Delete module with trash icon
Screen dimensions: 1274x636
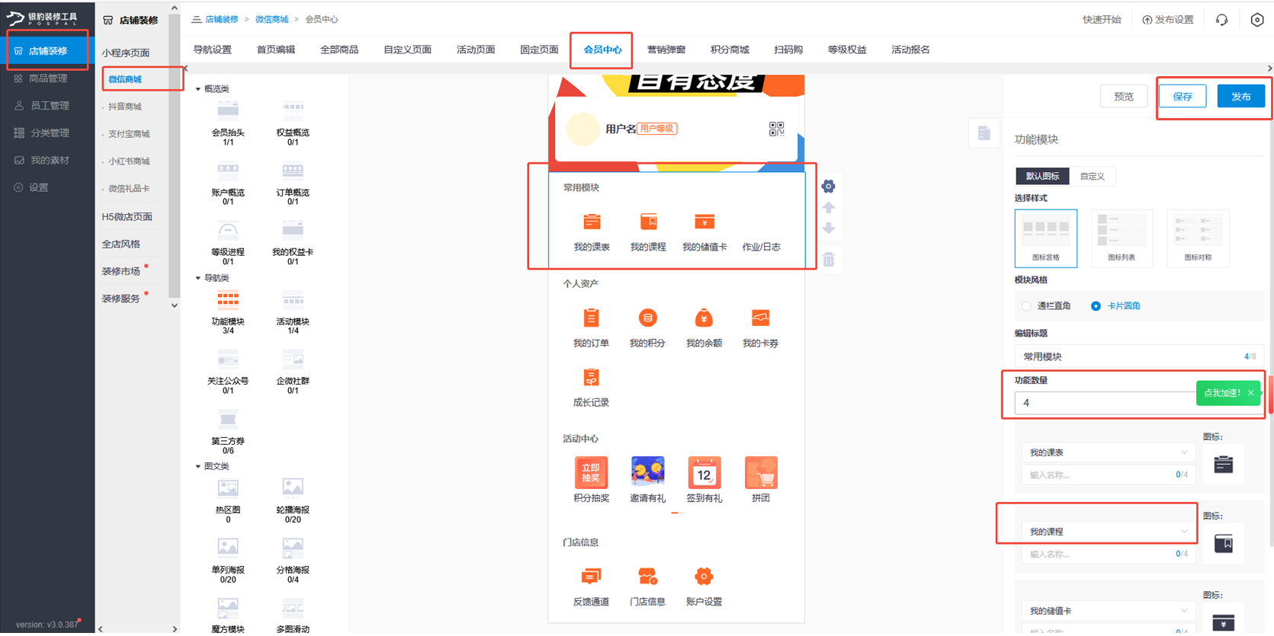[829, 260]
